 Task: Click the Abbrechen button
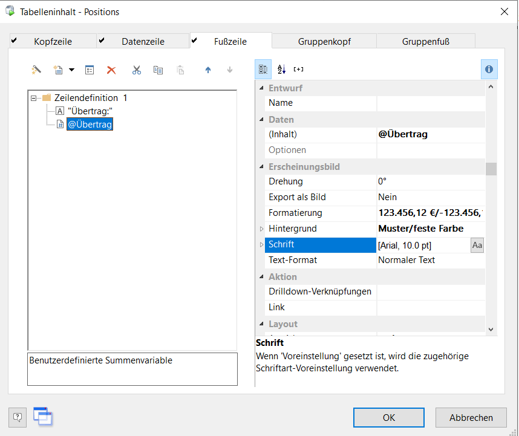(x=471, y=417)
